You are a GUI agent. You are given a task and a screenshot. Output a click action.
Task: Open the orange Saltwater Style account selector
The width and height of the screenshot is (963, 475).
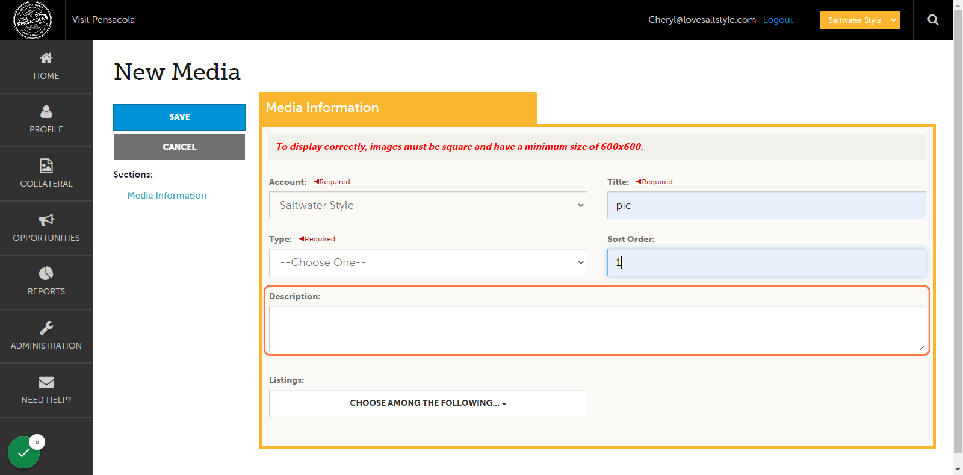pos(859,20)
